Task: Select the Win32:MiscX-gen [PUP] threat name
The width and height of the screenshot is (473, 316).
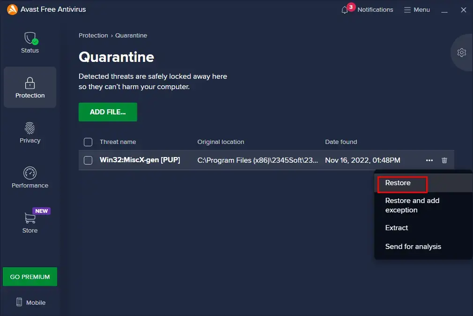Action: click(x=140, y=160)
